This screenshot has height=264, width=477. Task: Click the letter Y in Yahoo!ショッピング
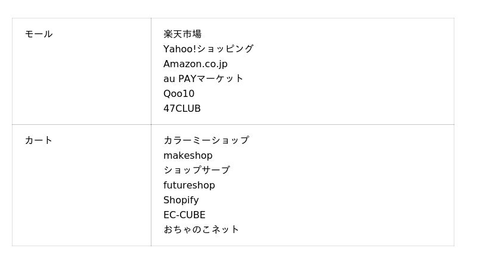(166, 49)
